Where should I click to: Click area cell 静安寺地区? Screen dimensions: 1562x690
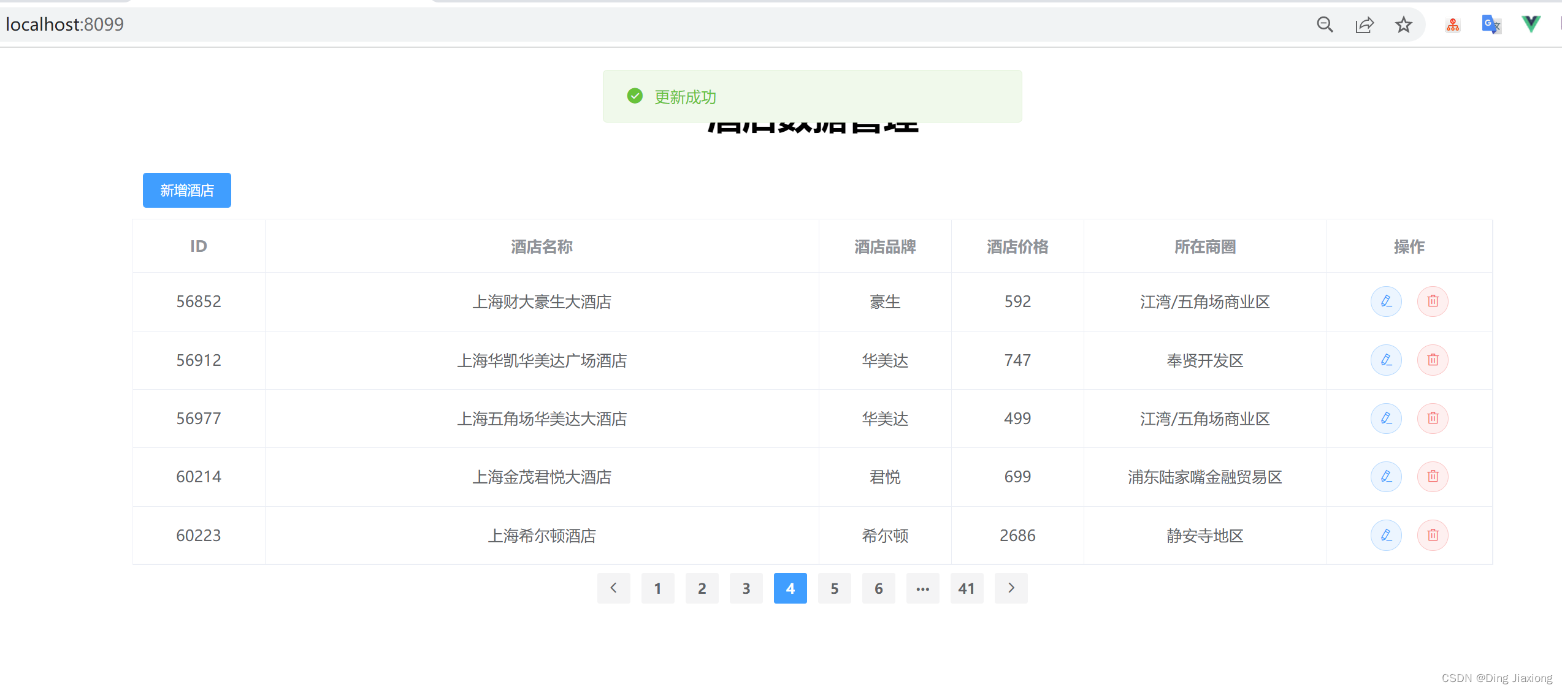1205,536
